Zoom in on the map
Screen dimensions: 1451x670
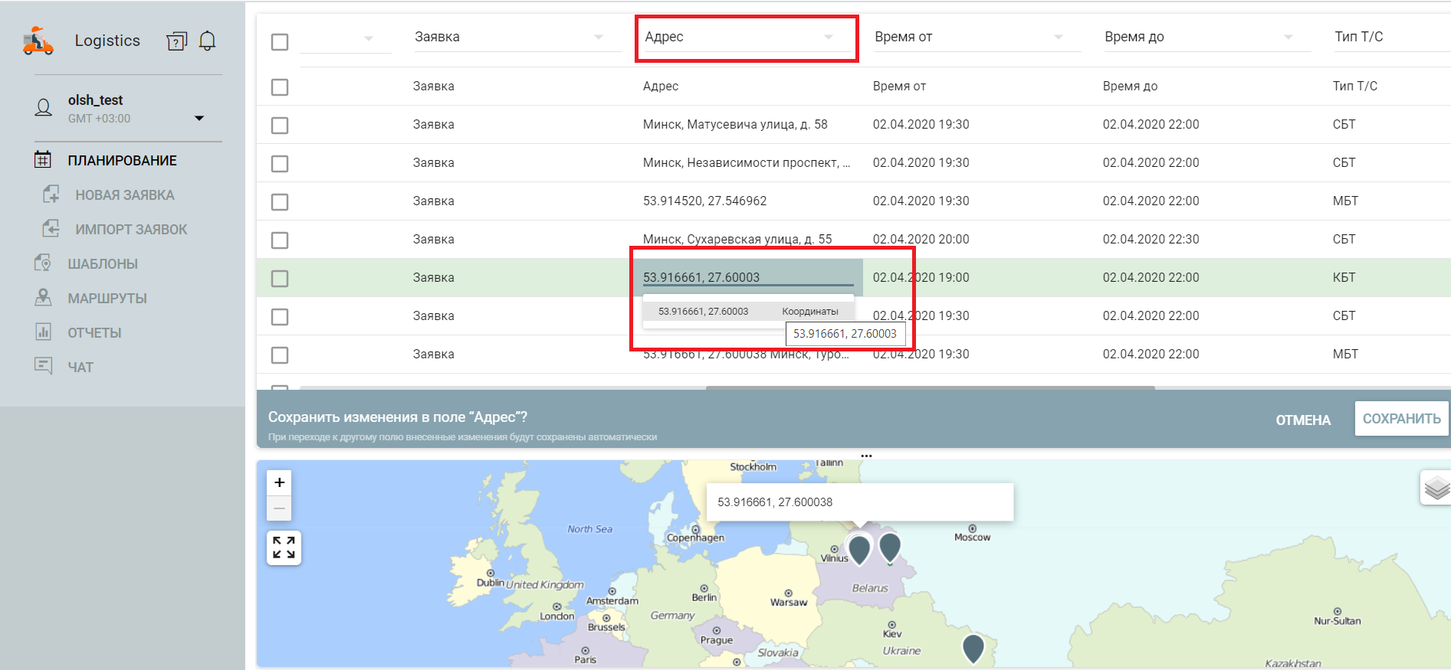click(x=279, y=482)
